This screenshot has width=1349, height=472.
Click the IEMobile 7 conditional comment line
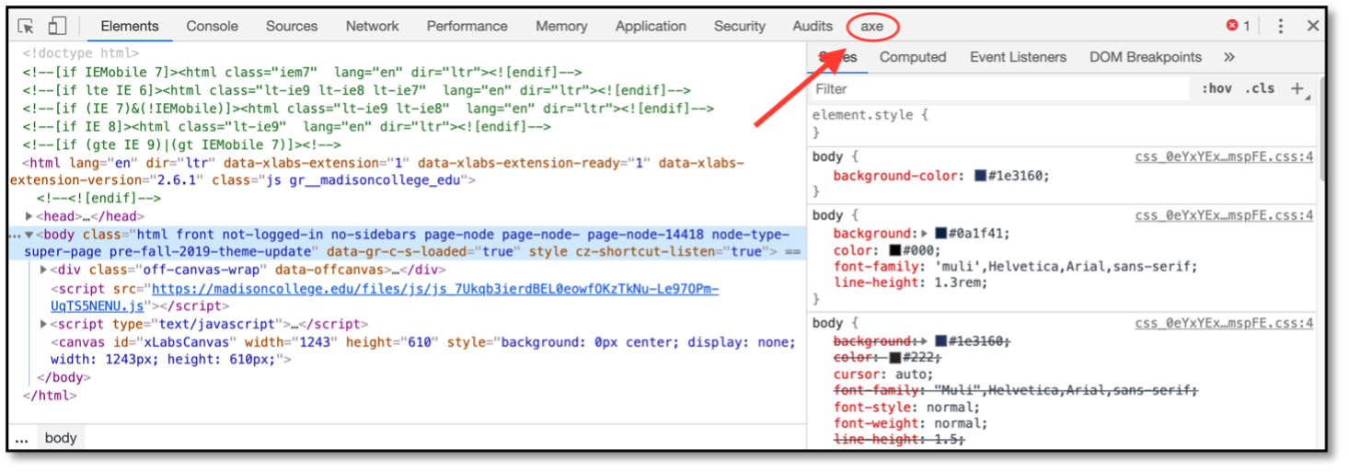pos(302,72)
